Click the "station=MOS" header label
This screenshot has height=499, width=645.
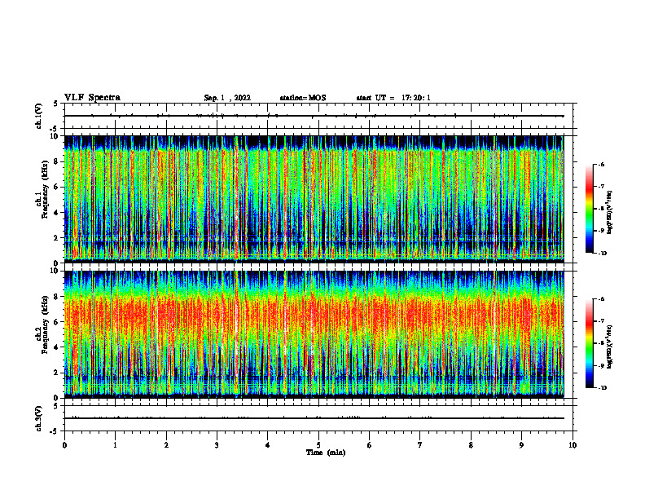(303, 98)
